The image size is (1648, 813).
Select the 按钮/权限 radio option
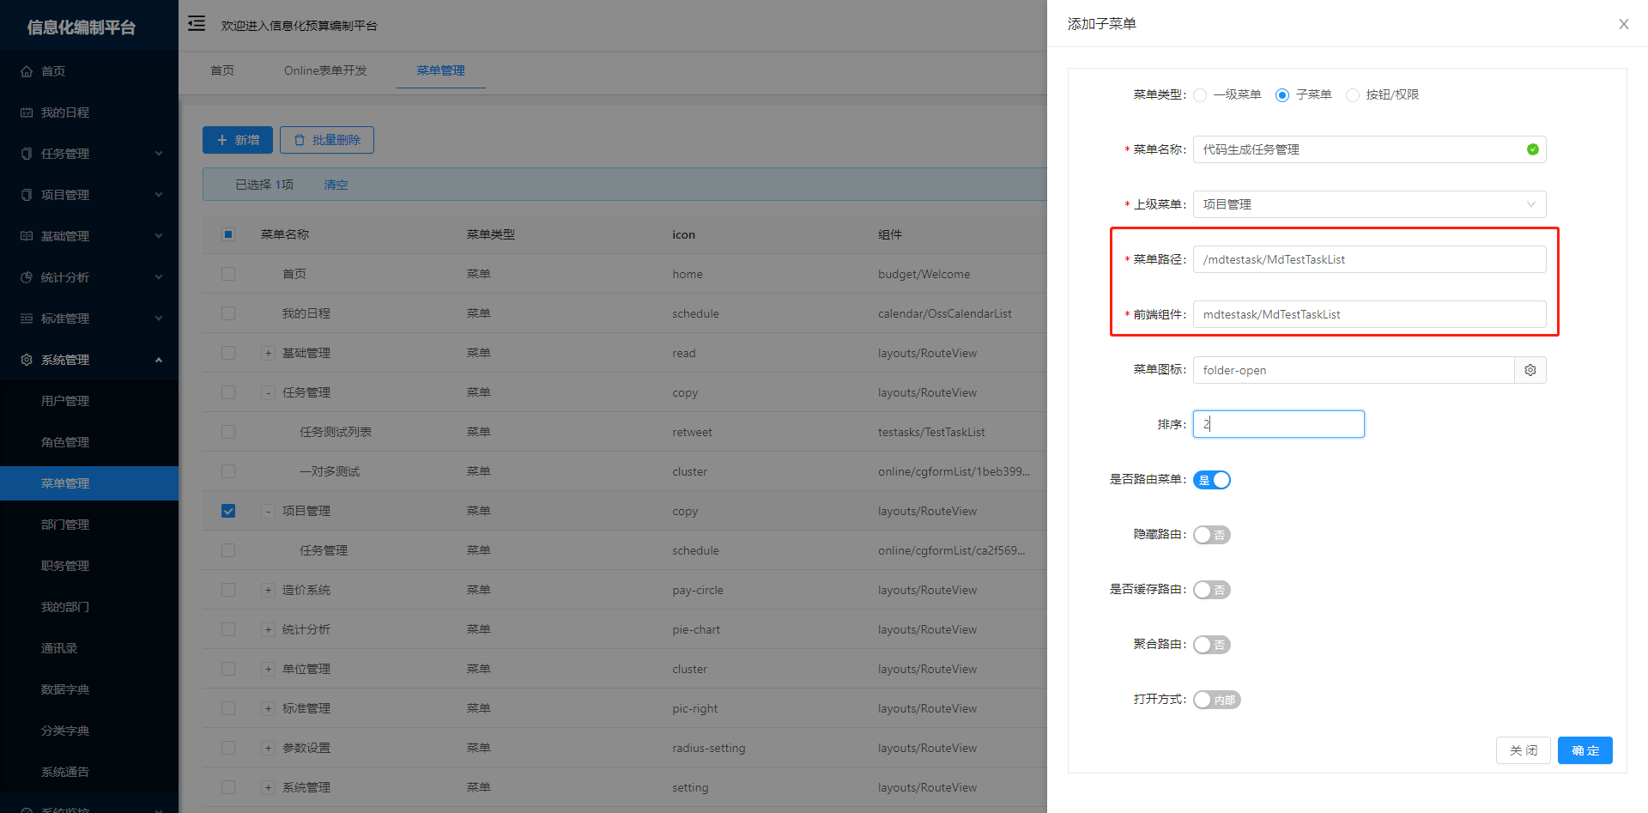(x=1353, y=95)
